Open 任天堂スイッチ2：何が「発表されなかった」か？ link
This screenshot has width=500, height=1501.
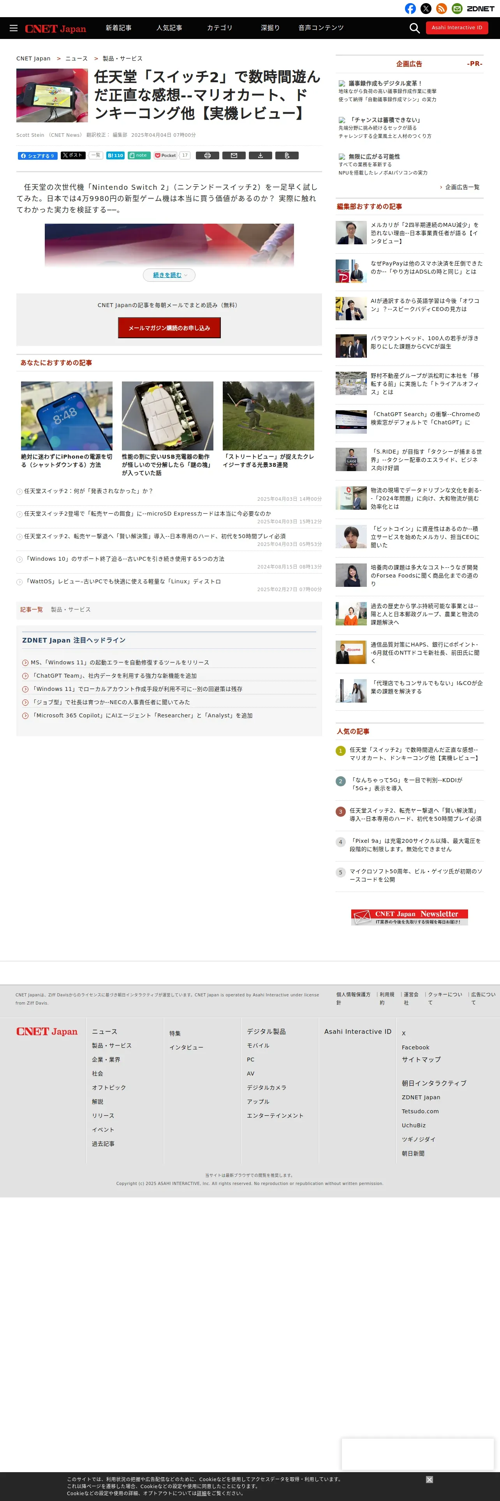(88, 491)
